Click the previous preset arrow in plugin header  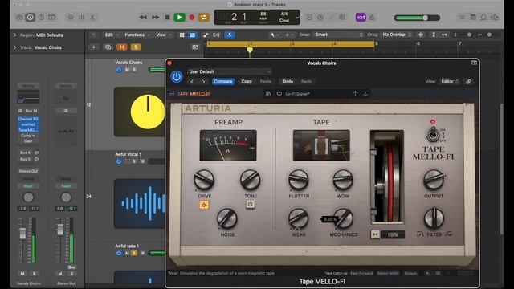[193, 82]
